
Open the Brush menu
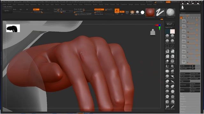click(9, 4)
